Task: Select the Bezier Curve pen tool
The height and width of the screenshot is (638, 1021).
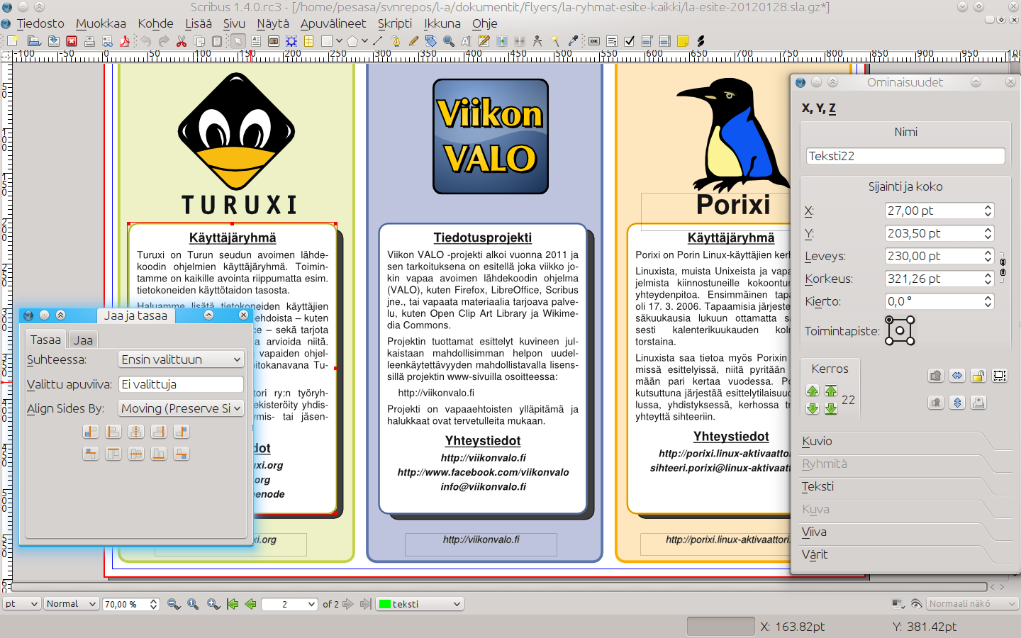Action: 396,41
